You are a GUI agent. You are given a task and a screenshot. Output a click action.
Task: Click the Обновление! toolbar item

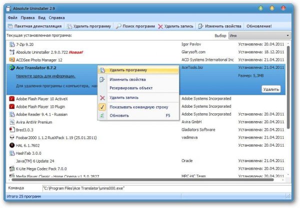[259, 26]
